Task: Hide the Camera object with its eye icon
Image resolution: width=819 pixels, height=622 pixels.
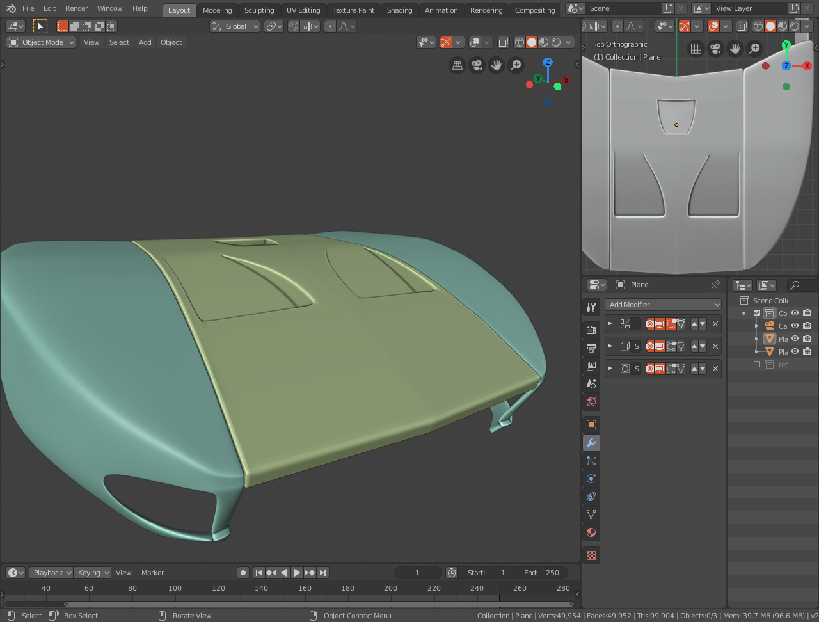Action: 795,326
